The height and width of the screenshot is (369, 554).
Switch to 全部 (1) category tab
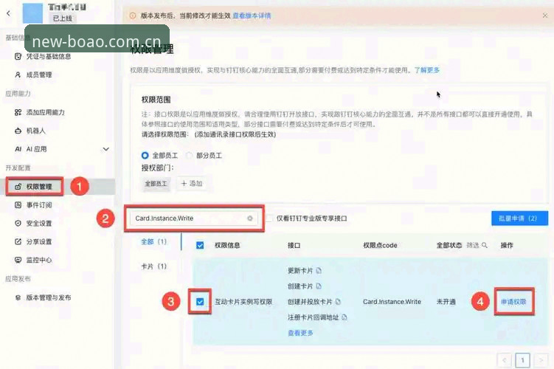153,242
